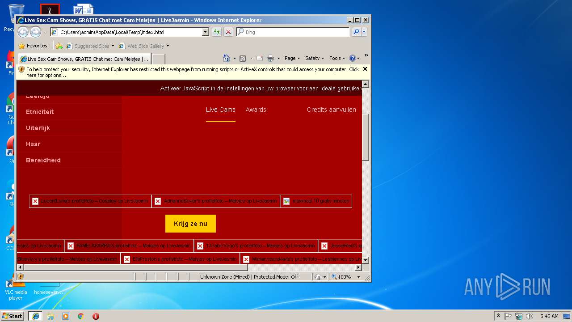Screen dimensions: 572x322
Task: Click the browser Back arrow button
Action: coord(23,32)
